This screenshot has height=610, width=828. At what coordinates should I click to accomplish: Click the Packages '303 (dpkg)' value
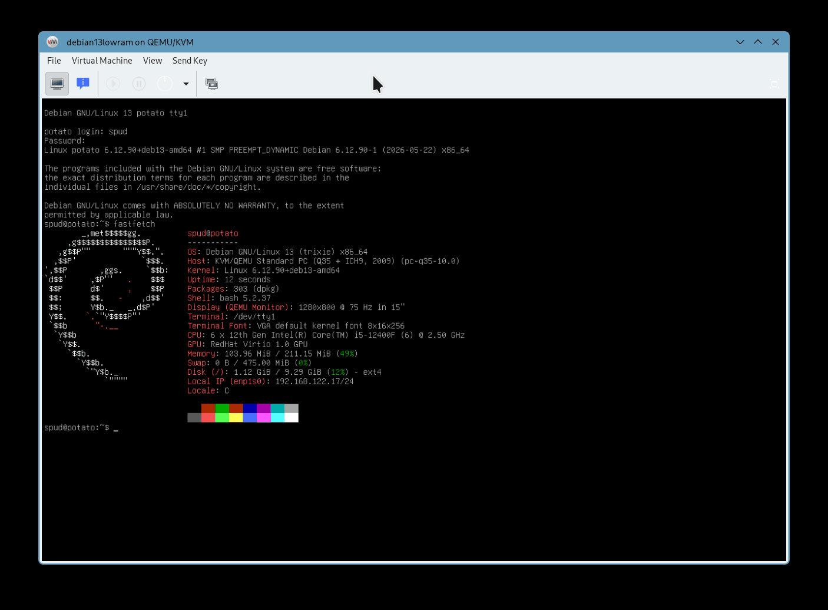(256, 289)
